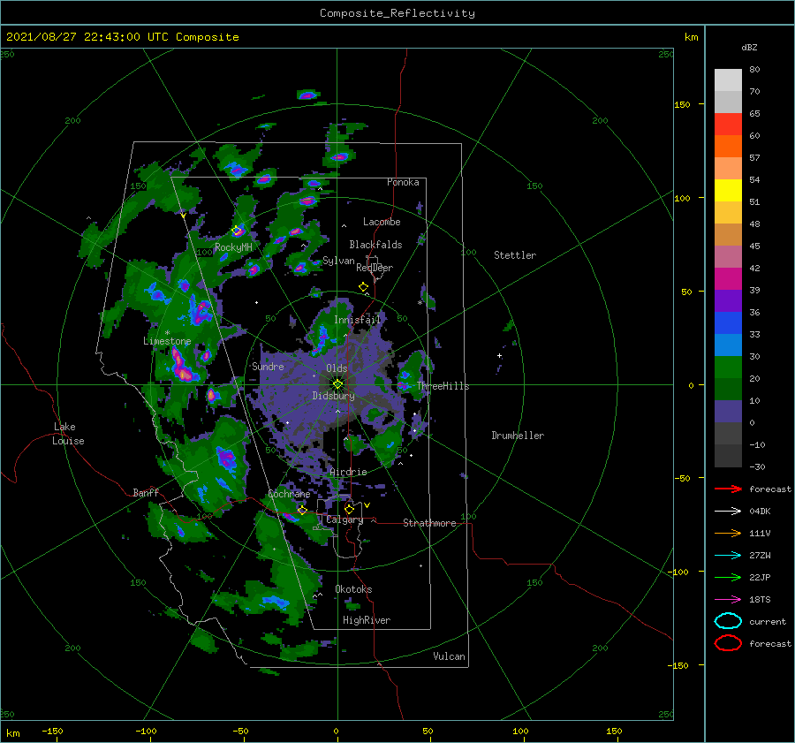Viewport: 795px width, 743px height.
Task: Click the 10 dBZ indigo color swatch
Action: (728, 412)
